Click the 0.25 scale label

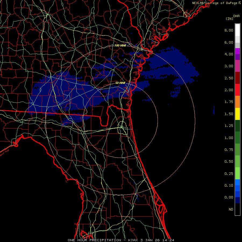[229, 174]
